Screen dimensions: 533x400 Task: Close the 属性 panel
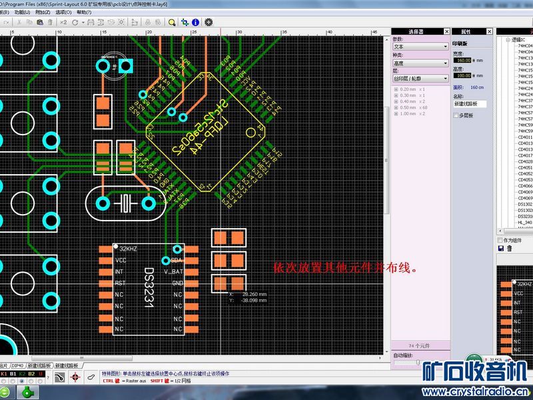coord(489,31)
